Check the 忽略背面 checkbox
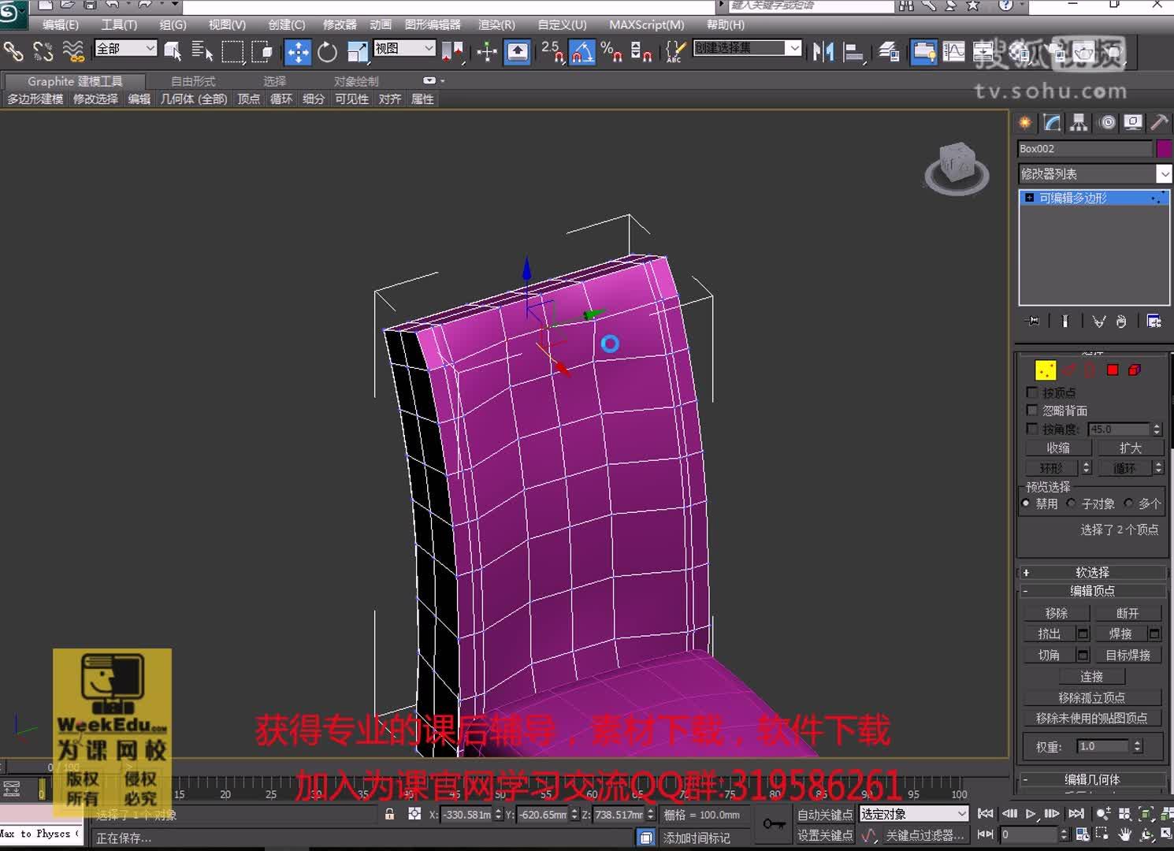Screen dimensions: 1174x851 tap(1032, 410)
